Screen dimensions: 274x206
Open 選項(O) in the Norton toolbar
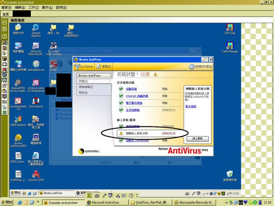(104, 67)
